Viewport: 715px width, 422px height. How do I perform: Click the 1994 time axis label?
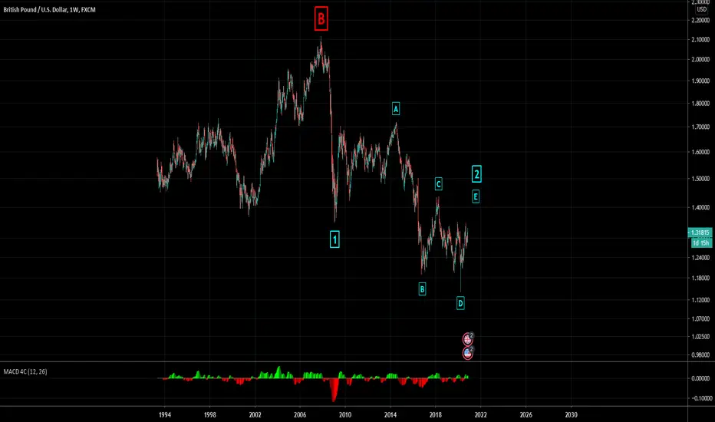coord(165,414)
